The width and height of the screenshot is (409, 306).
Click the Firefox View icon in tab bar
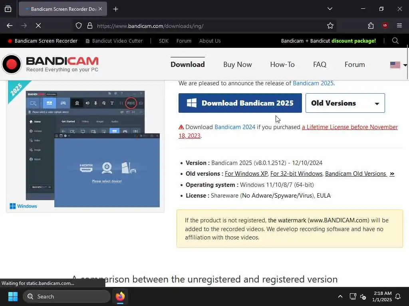(x=8, y=9)
